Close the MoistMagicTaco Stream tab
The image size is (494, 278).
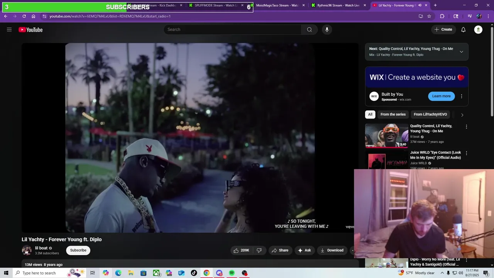pyautogui.click(x=303, y=5)
